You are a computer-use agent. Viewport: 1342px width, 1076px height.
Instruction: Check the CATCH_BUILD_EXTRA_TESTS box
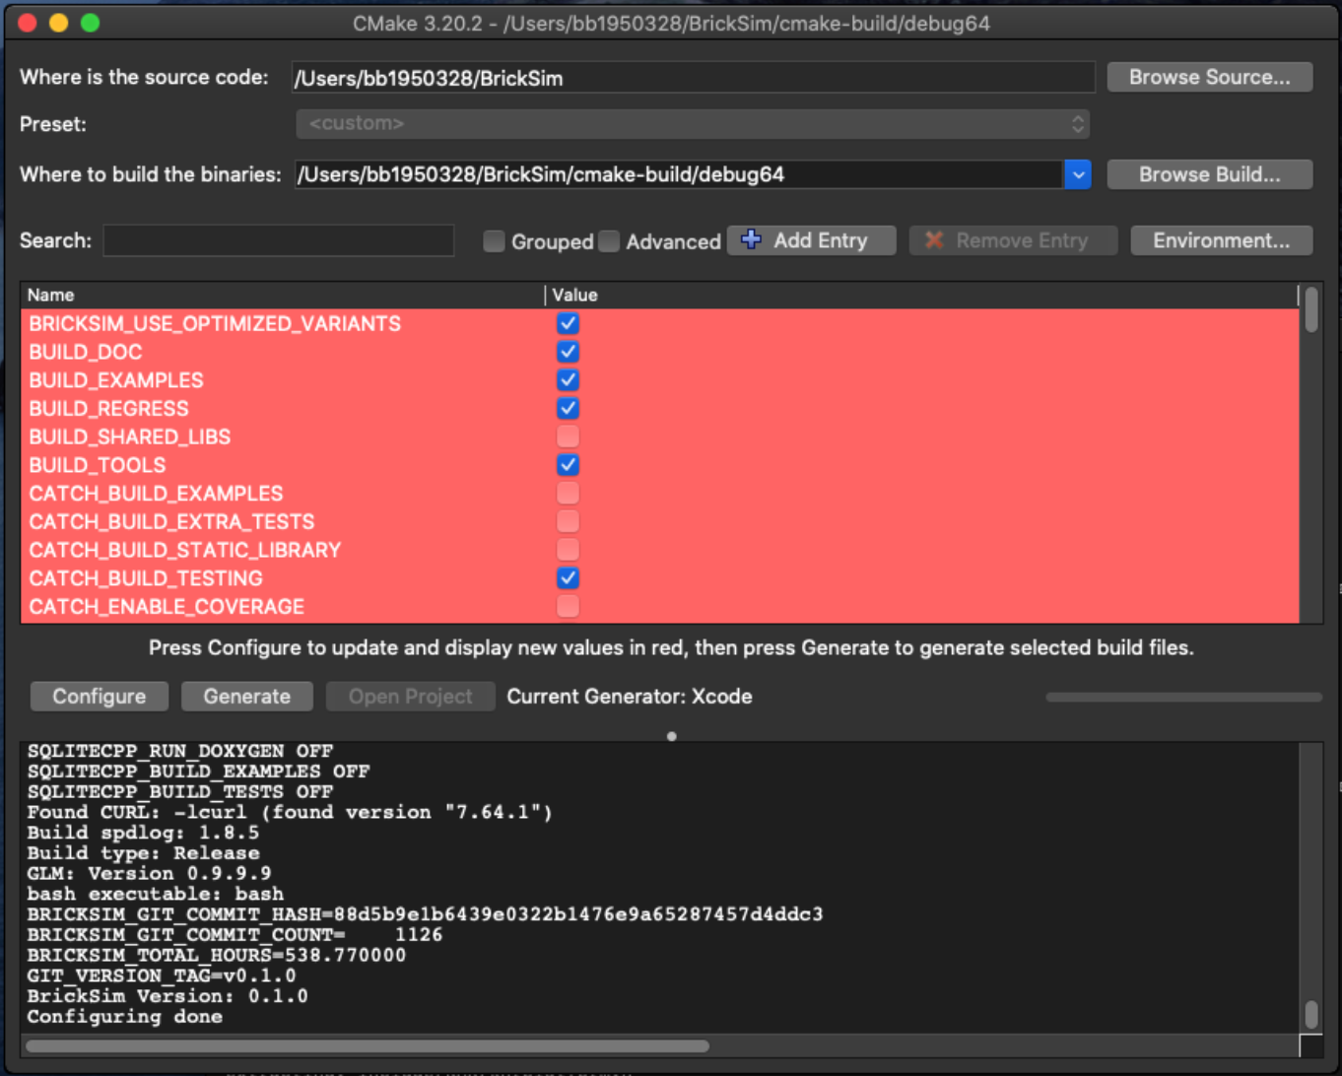[x=568, y=521]
